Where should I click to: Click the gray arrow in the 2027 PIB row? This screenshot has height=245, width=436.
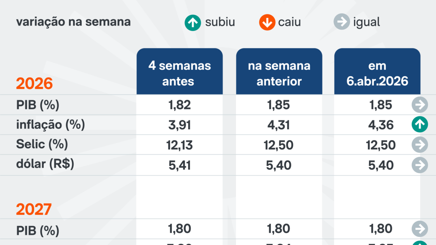point(420,229)
